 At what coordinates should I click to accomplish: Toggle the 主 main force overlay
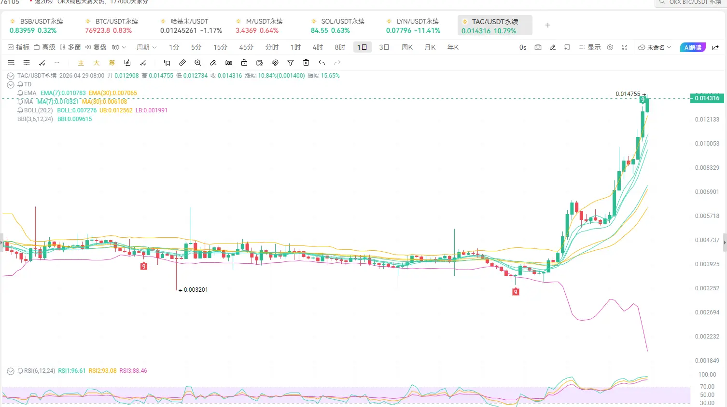pyautogui.click(x=81, y=63)
